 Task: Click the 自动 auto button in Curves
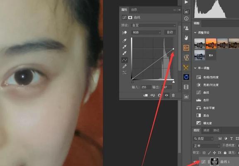pos(170,32)
